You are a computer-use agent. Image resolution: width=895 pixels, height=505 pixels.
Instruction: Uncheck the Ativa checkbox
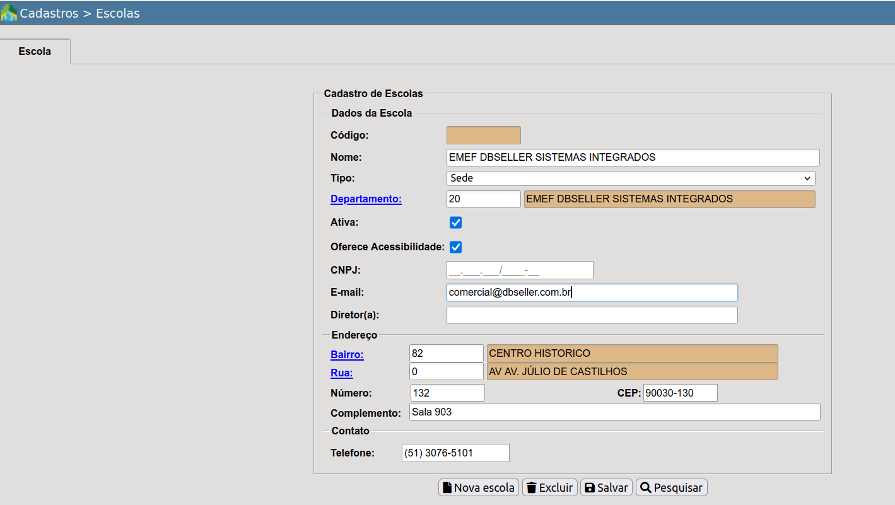(455, 223)
